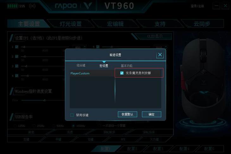This screenshot has height=154, width=231.
Task: Select the 1000Hz report rate radio button
Action: point(73,126)
